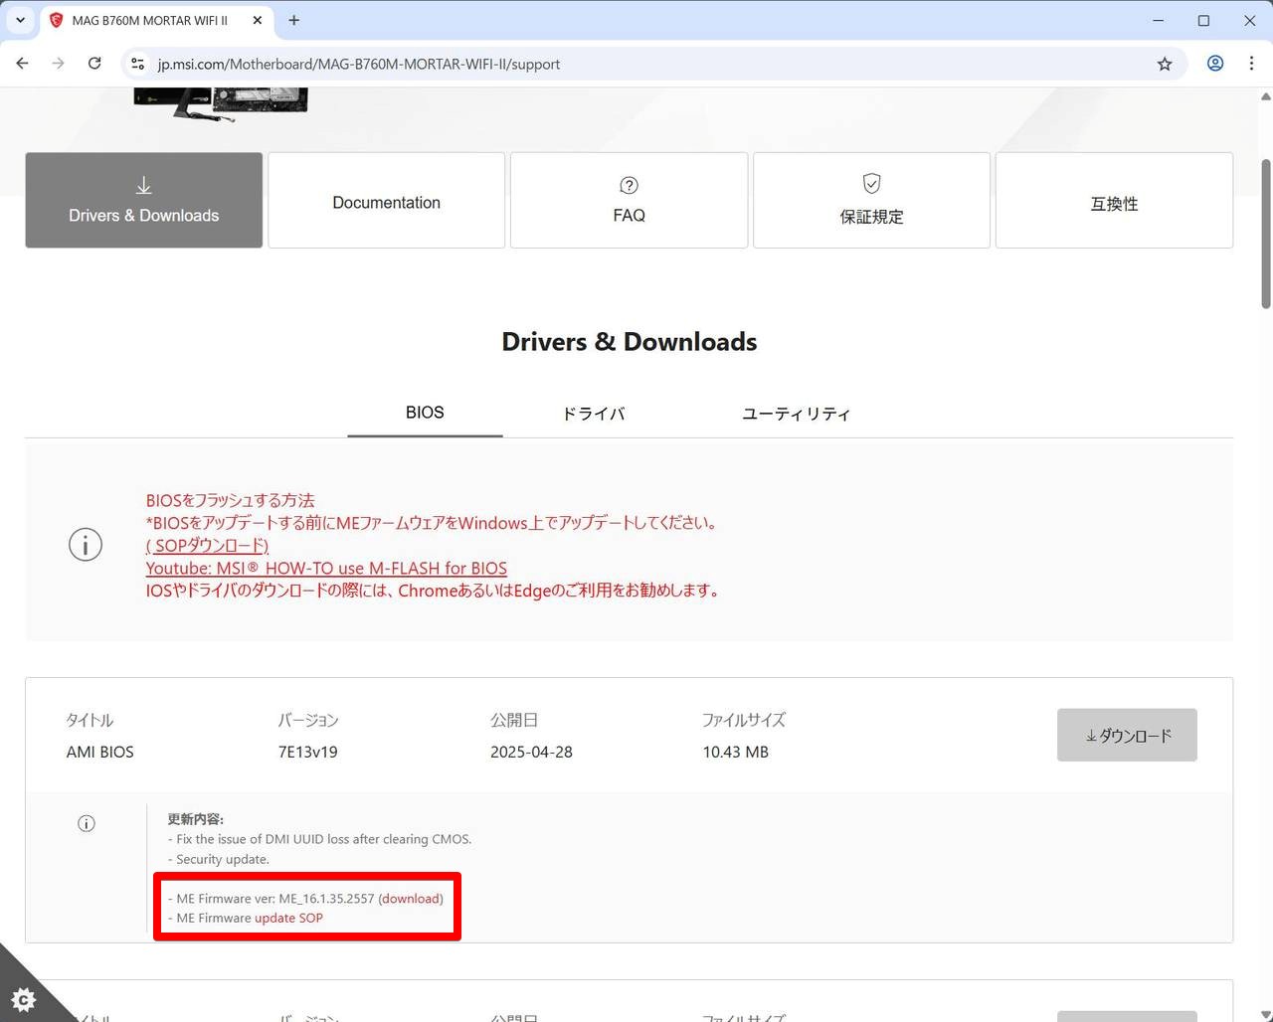Reload the MSI support page

(94, 64)
